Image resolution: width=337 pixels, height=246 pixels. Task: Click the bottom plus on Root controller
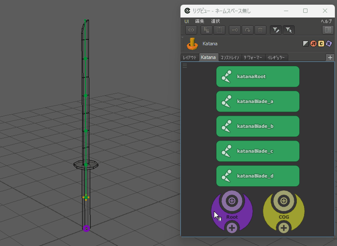(232, 228)
